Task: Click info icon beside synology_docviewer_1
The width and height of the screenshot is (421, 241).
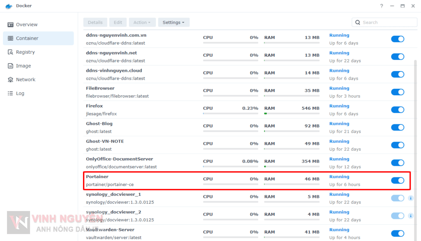Action: [x=410, y=198]
